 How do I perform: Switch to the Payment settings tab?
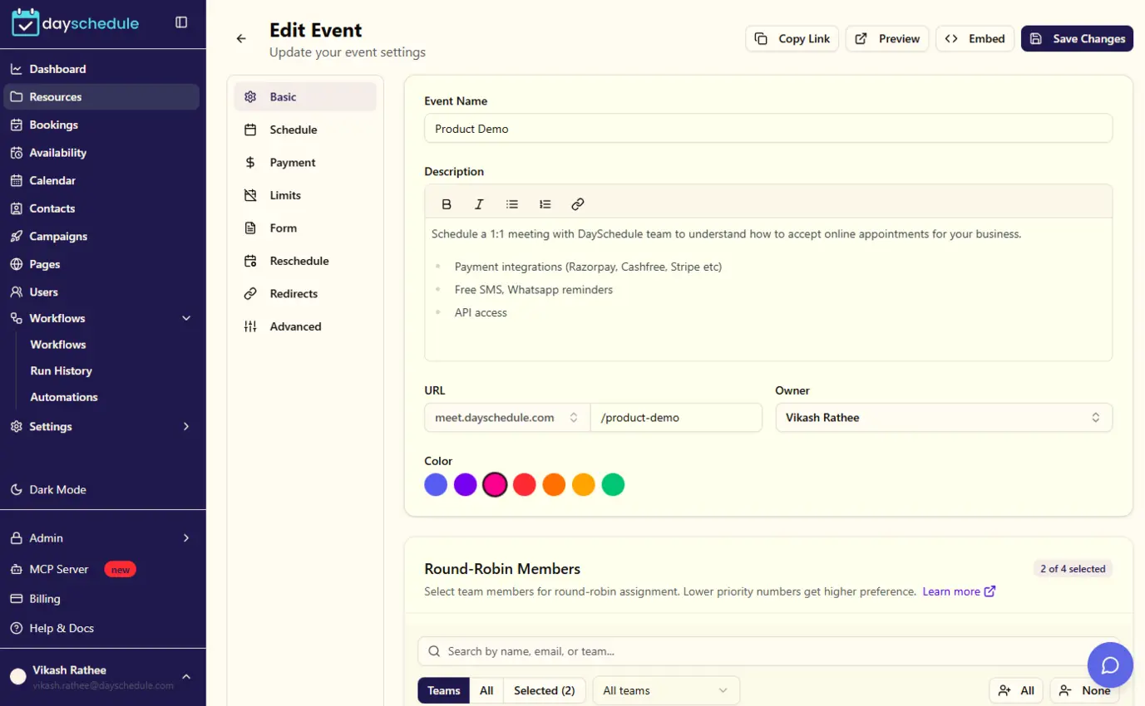305,163
